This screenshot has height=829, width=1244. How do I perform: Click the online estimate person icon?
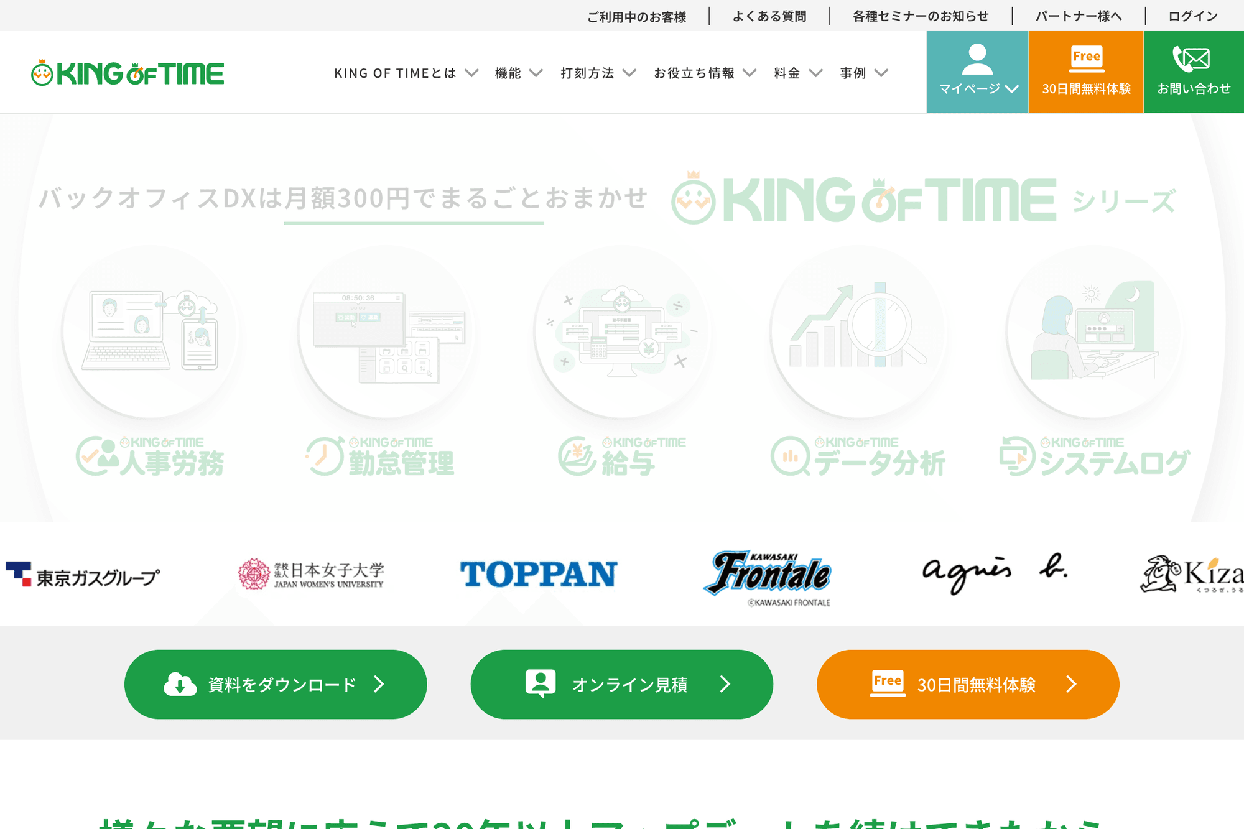541,684
